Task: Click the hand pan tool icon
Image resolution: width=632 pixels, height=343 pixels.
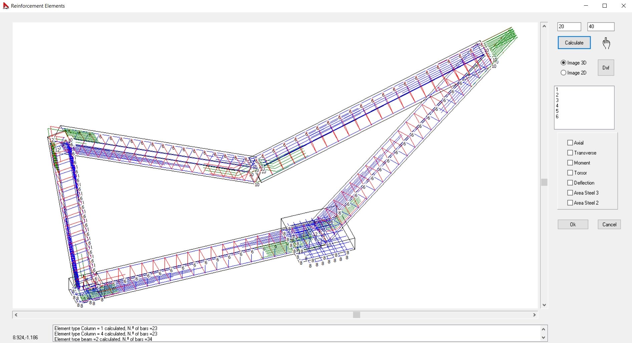Action: pos(606,43)
